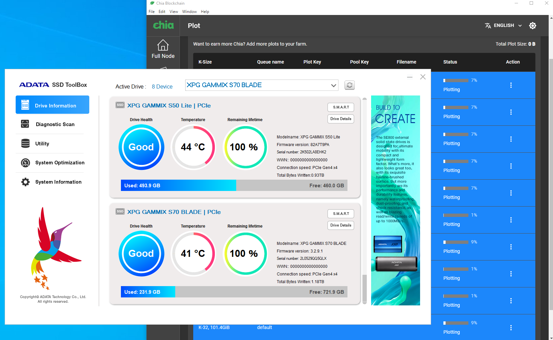Click the Total Bytes Written:0.93TB line

(300, 175)
